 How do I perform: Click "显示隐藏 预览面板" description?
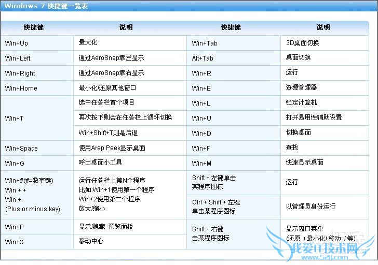106,226
